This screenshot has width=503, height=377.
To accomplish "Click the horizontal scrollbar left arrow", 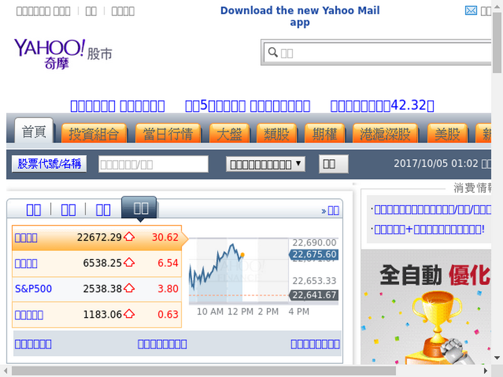I will [5, 371].
